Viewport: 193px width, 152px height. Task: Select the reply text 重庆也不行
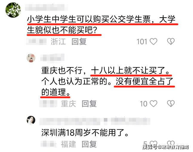click(x=62, y=70)
